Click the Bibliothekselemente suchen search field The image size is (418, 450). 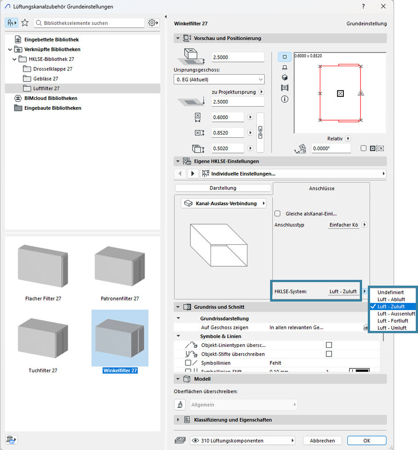89,23
